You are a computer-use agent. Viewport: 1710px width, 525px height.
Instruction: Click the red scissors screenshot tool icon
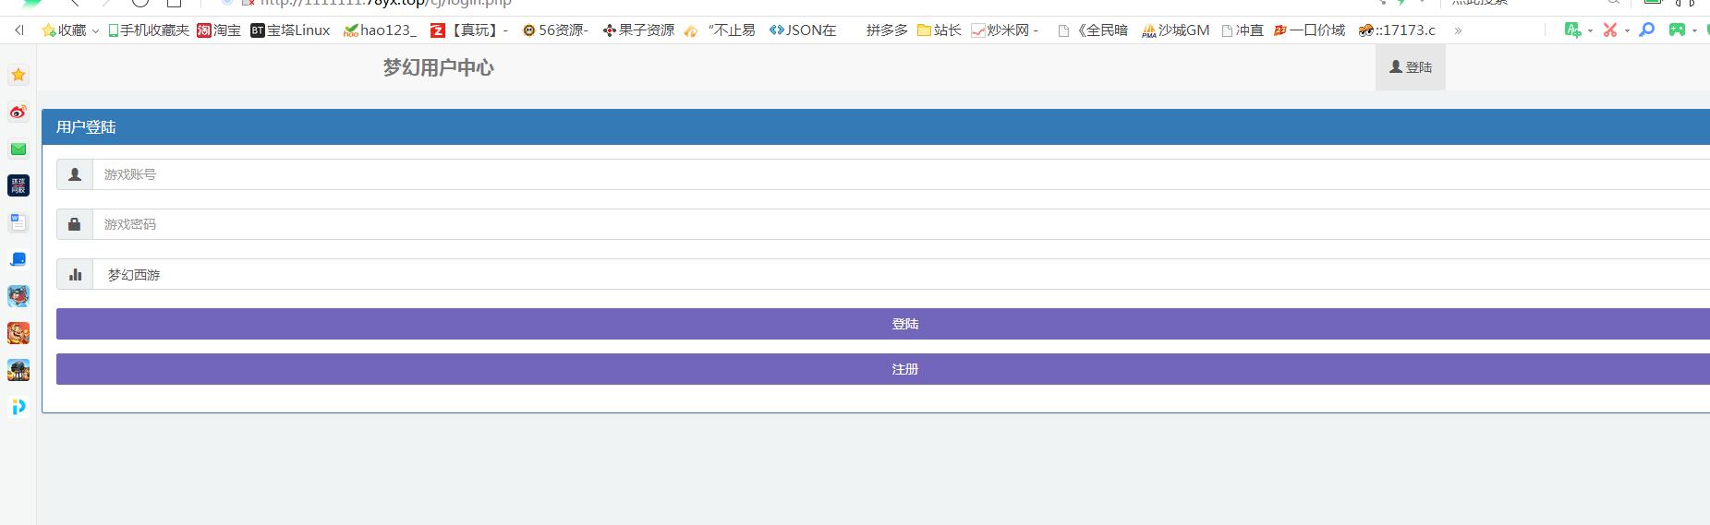click(x=1610, y=30)
